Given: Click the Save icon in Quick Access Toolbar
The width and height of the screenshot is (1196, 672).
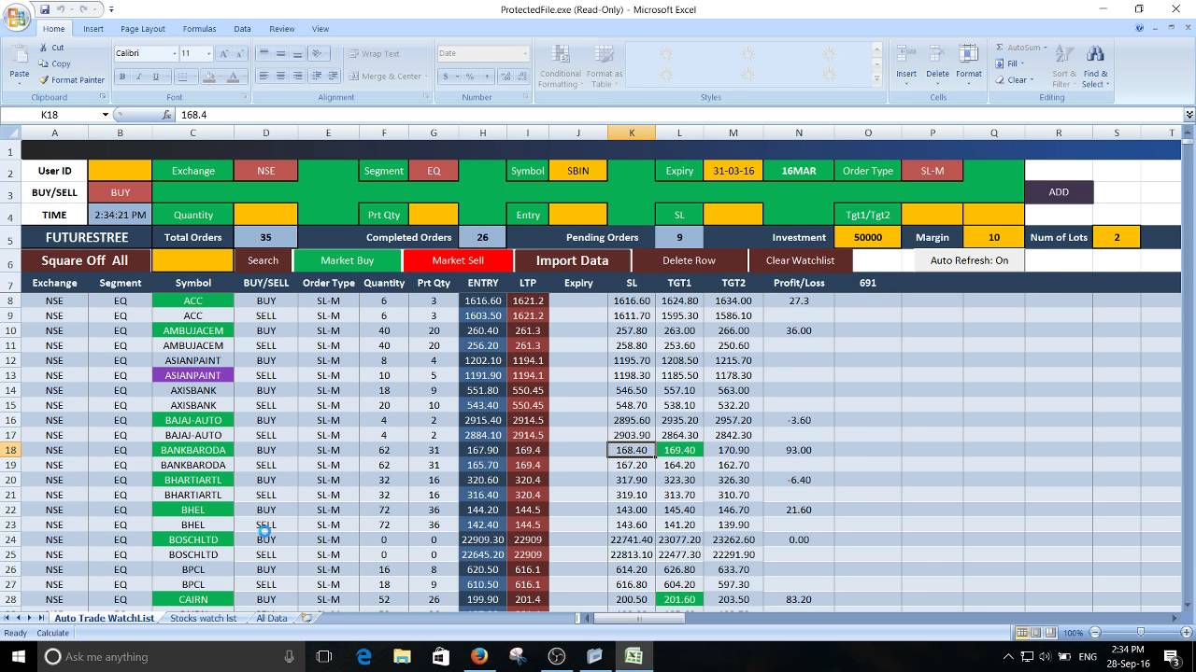Looking at the screenshot, I should 45,8.
